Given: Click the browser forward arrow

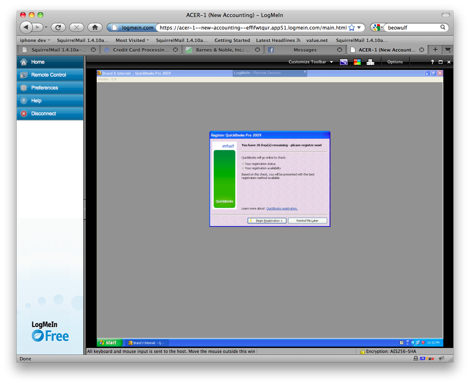Looking at the screenshot, I should click(37, 27).
